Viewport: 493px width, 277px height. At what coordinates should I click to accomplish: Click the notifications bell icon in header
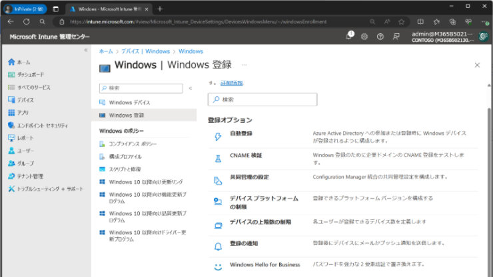pyautogui.click(x=349, y=36)
